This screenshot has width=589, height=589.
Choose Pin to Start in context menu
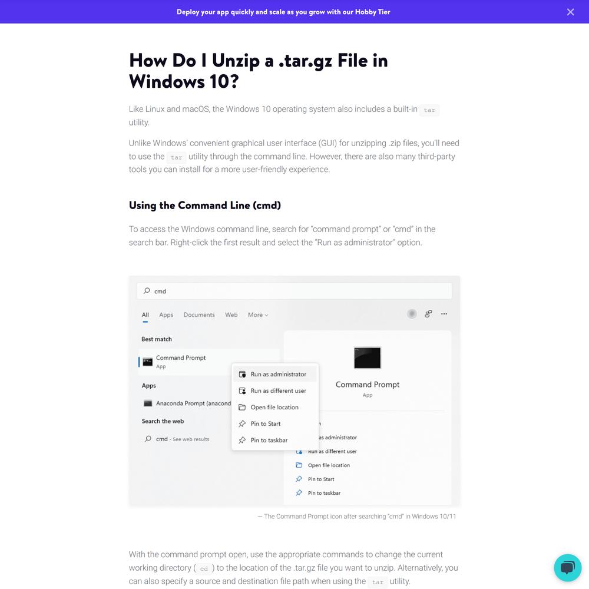click(275, 423)
